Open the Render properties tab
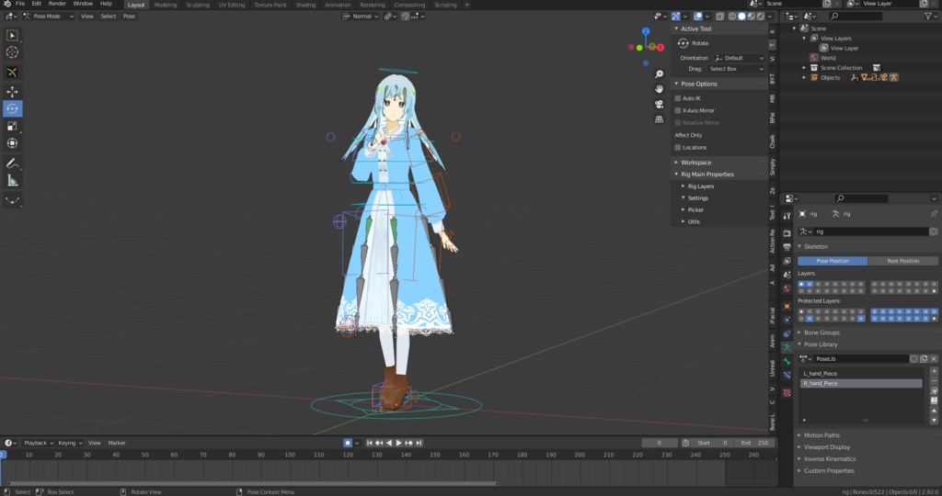Image resolution: width=942 pixels, height=496 pixels. pyautogui.click(x=787, y=232)
